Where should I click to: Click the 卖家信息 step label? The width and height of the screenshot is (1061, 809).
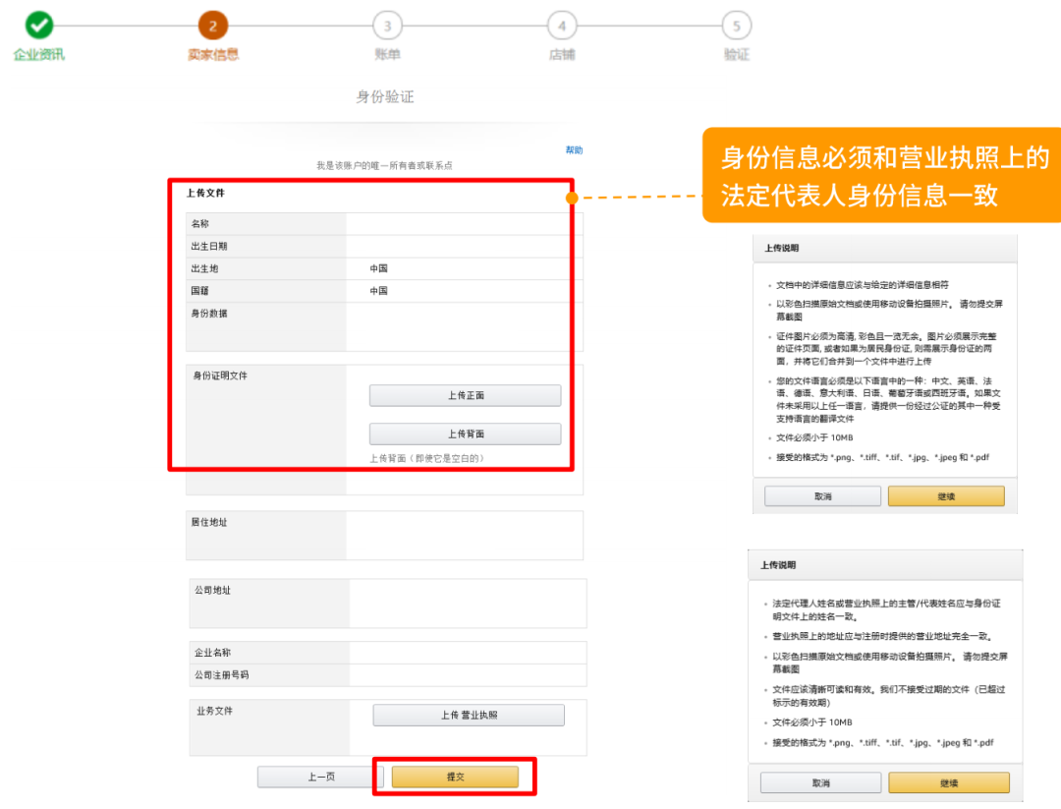(213, 55)
